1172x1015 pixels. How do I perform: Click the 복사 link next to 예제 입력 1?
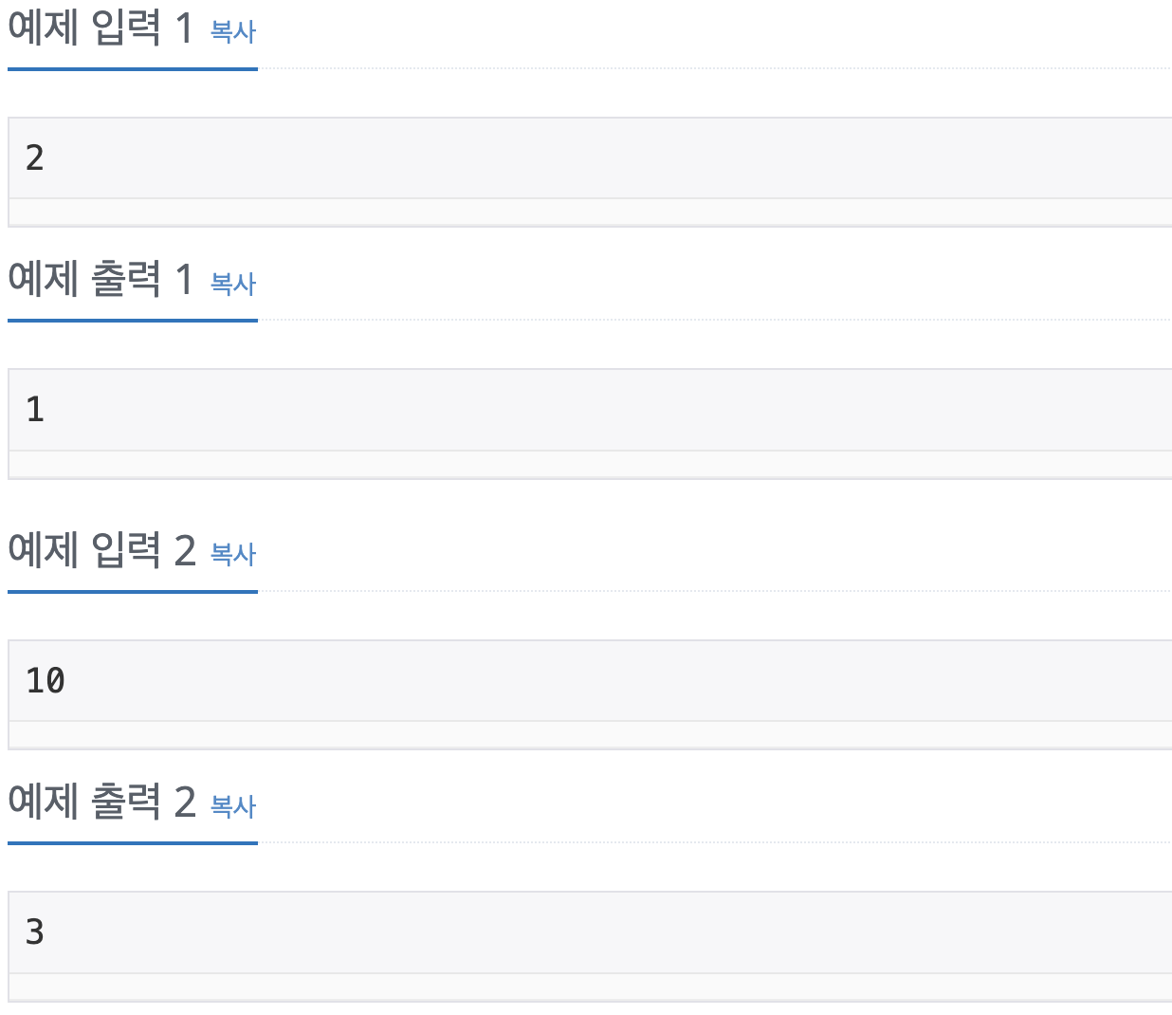233,31
